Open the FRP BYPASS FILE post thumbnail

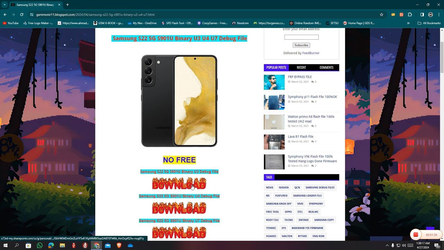click(x=274, y=82)
